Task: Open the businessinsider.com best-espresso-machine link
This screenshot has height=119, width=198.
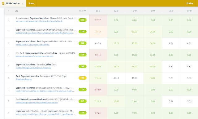Action: tap(34, 56)
